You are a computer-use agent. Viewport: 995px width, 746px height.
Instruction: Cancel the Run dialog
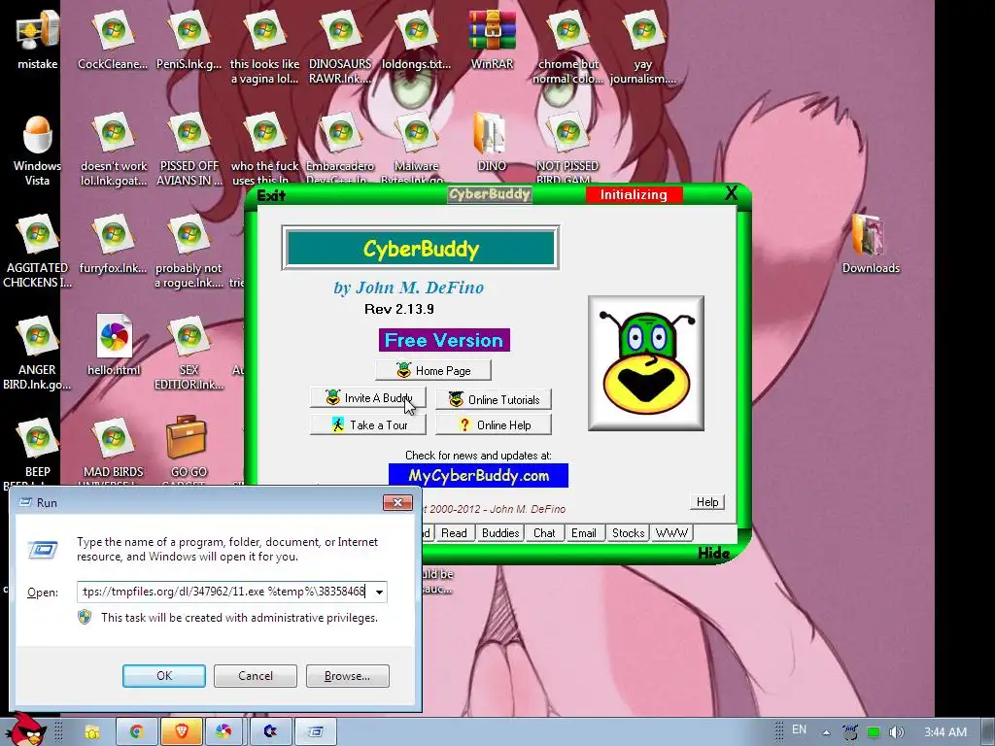coord(256,676)
